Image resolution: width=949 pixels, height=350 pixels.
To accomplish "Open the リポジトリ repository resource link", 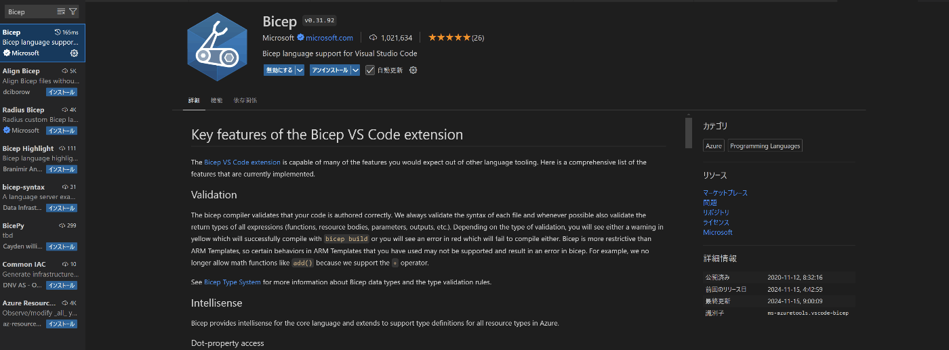I will [716, 213].
